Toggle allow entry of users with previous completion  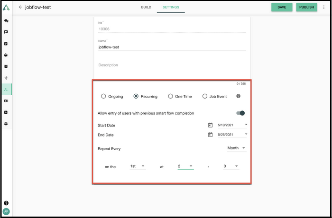pos(240,113)
